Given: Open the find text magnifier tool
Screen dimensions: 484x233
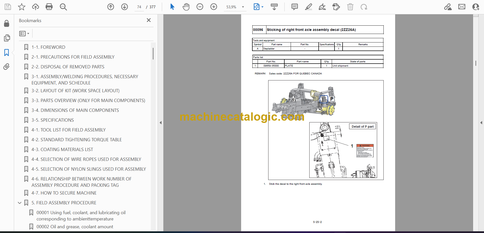Looking at the screenshot, I should [x=63, y=7].
